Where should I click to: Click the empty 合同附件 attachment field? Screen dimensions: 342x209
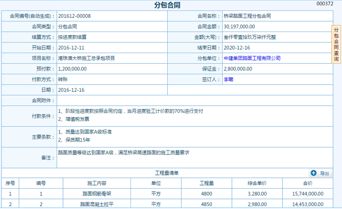pos(195,100)
